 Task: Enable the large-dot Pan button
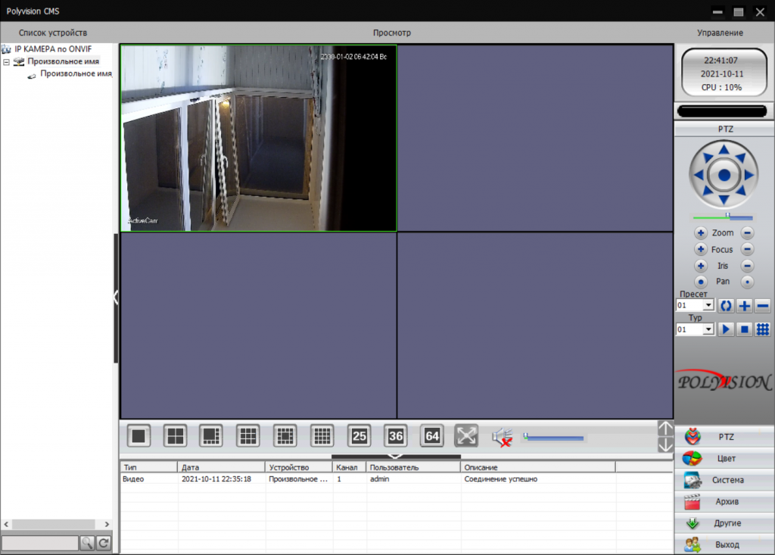(x=701, y=282)
